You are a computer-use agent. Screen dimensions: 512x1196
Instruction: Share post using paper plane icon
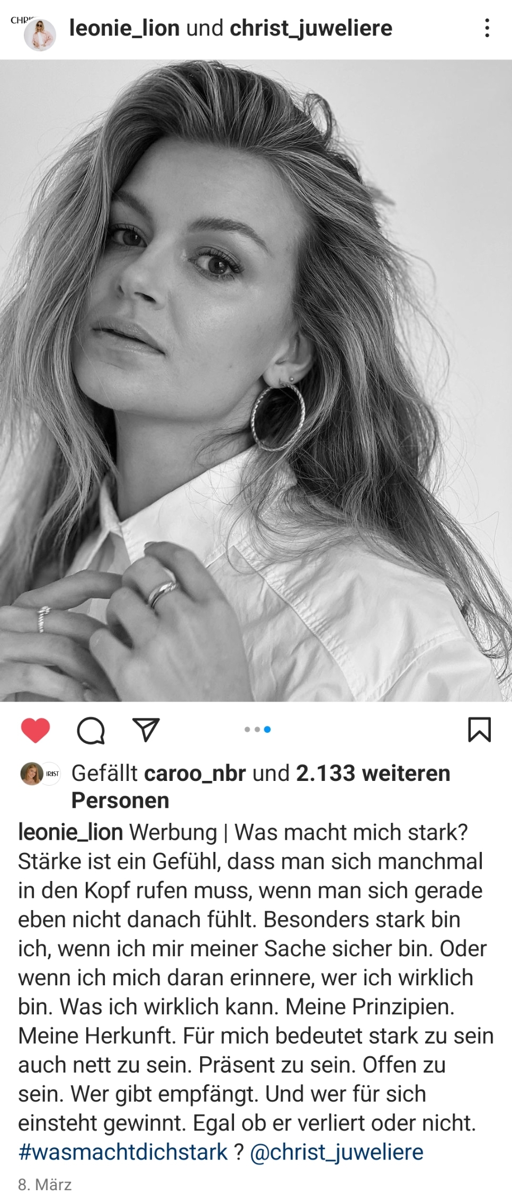tap(146, 730)
